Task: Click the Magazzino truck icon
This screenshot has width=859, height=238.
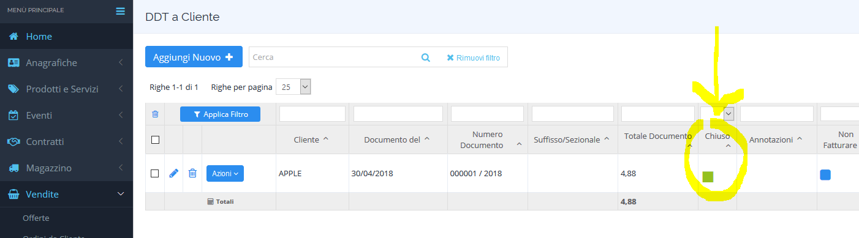Action: point(13,168)
